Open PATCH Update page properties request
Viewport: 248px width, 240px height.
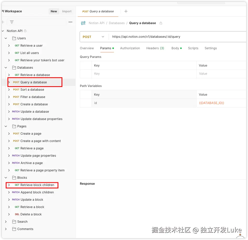coord(34,156)
